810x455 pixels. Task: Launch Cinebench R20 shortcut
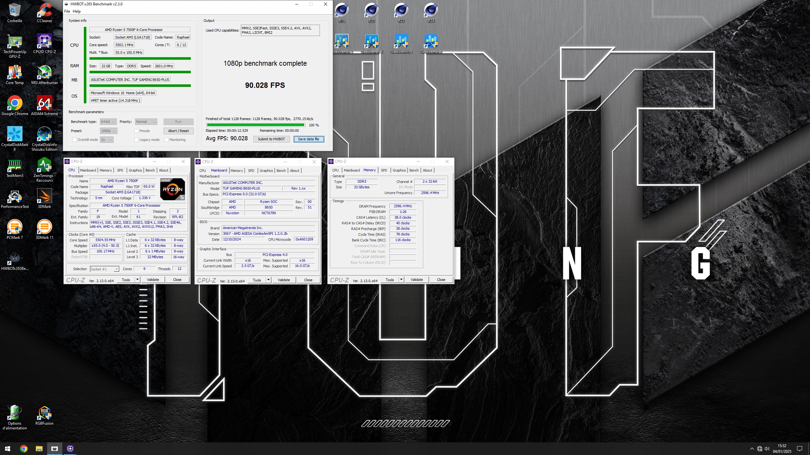click(371, 13)
